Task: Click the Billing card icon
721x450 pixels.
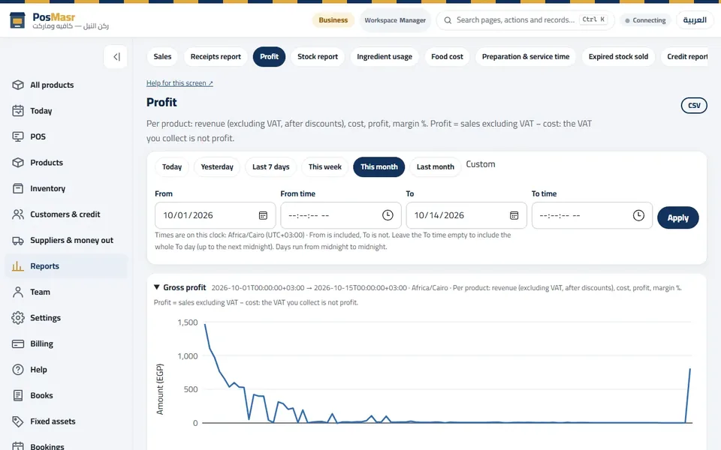Action: click(x=18, y=344)
